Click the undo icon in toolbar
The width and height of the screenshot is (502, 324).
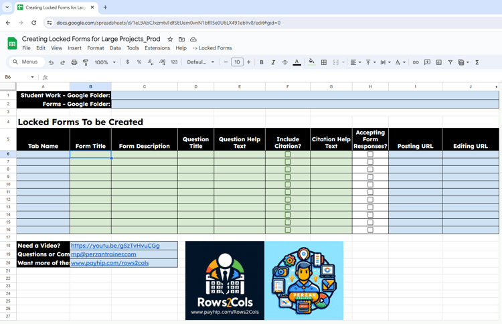(x=52, y=62)
